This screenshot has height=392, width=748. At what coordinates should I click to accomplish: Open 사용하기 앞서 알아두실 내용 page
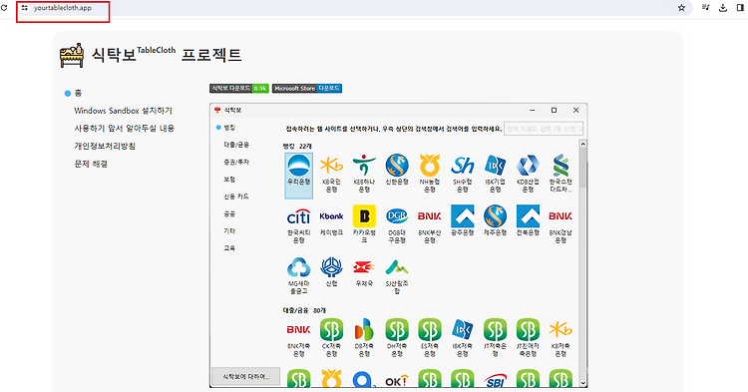[124, 129]
